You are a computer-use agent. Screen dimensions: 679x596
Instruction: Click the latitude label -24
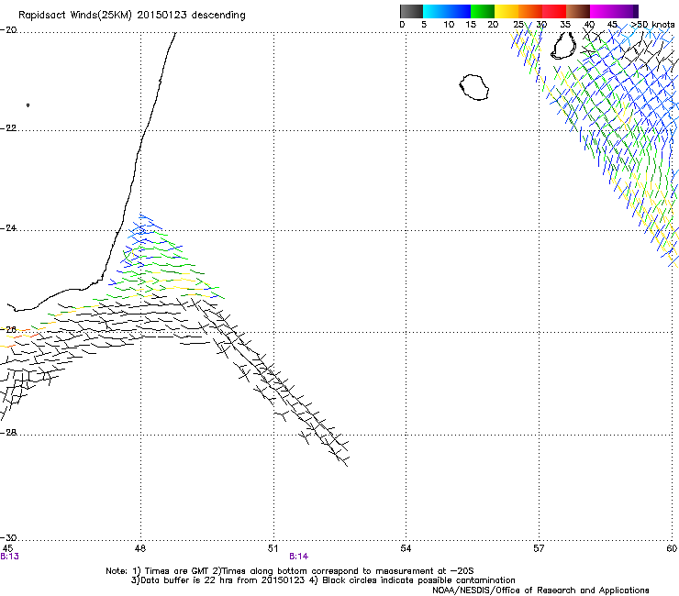click(8, 228)
